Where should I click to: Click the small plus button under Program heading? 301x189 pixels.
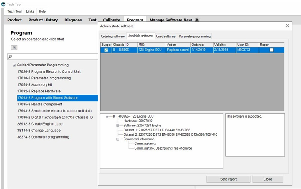14,47
